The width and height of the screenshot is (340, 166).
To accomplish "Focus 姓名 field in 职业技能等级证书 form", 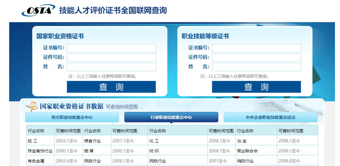I will [x=257, y=67].
